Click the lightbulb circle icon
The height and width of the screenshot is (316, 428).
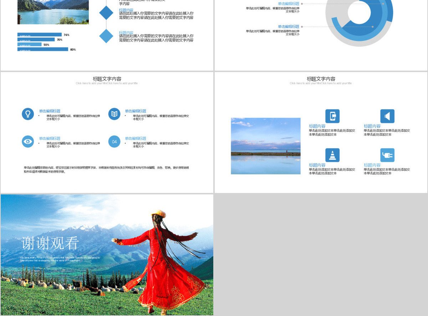tap(28, 114)
